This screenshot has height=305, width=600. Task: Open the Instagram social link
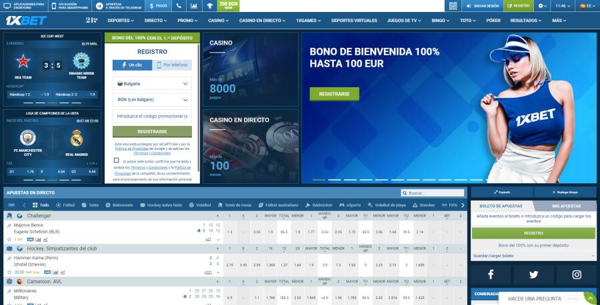(577, 274)
